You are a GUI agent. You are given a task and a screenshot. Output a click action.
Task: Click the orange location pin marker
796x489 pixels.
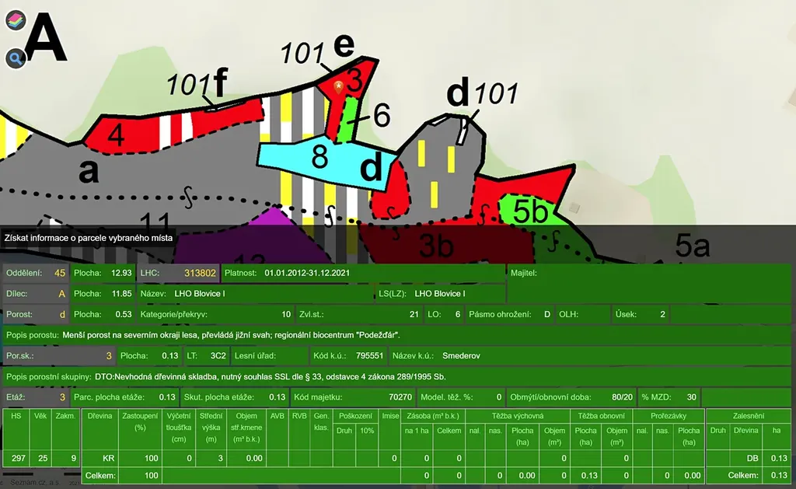339,89
